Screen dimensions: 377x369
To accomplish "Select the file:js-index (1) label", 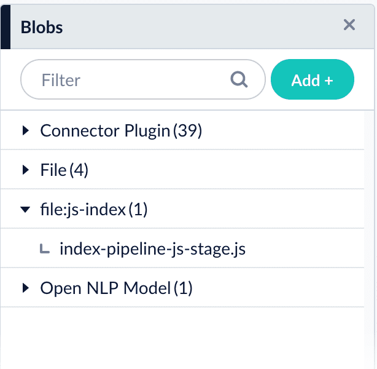I will point(94,209).
